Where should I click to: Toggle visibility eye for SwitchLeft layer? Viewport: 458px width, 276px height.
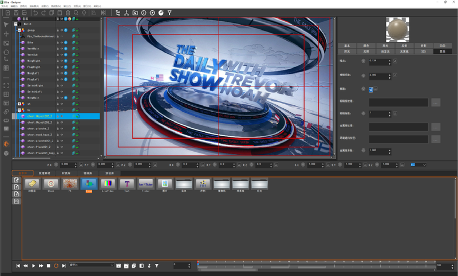click(62, 92)
